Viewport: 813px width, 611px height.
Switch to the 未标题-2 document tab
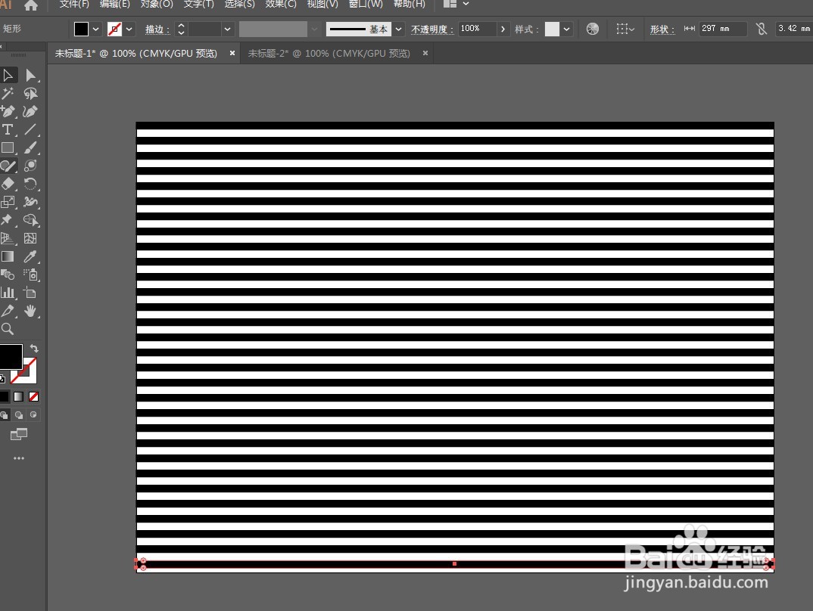329,54
